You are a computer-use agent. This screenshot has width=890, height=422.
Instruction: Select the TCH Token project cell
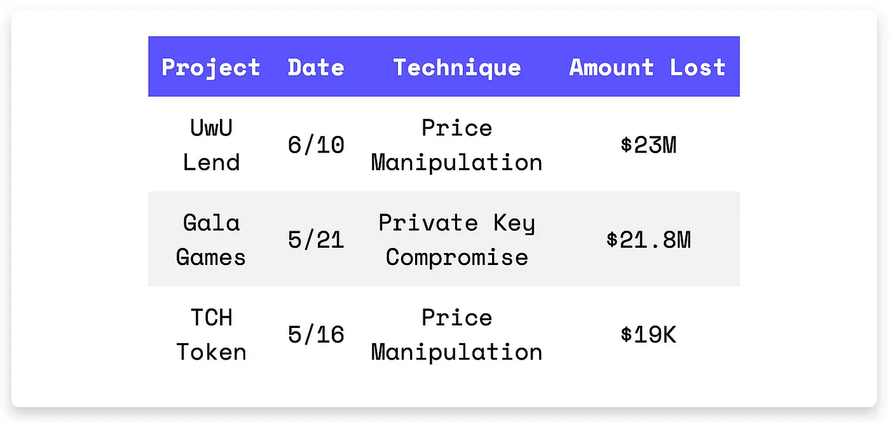tap(211, 334)
